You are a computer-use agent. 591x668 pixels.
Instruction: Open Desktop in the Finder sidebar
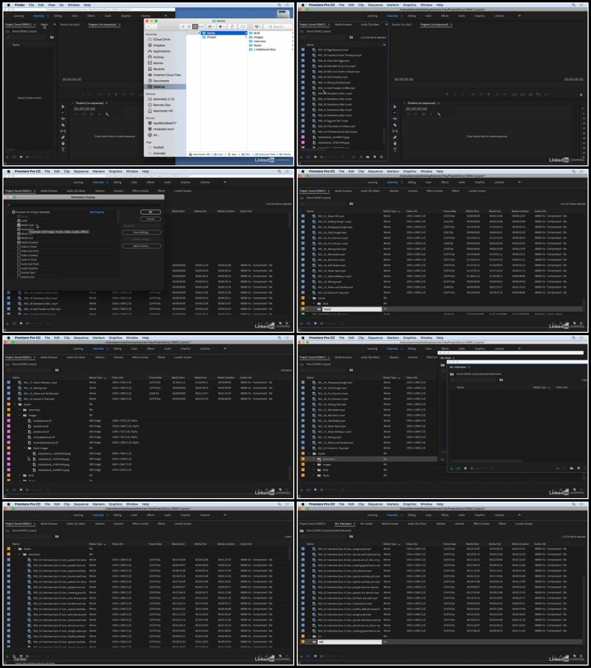pos(159,87)
